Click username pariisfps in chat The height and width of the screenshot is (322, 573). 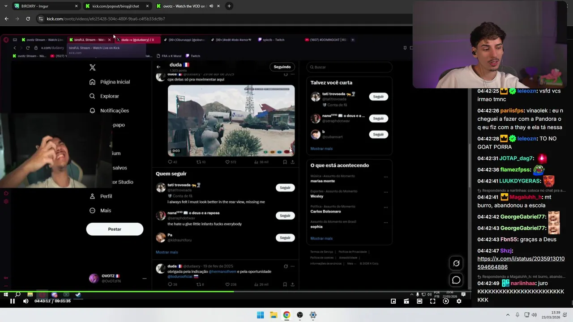tap(513, 110)
